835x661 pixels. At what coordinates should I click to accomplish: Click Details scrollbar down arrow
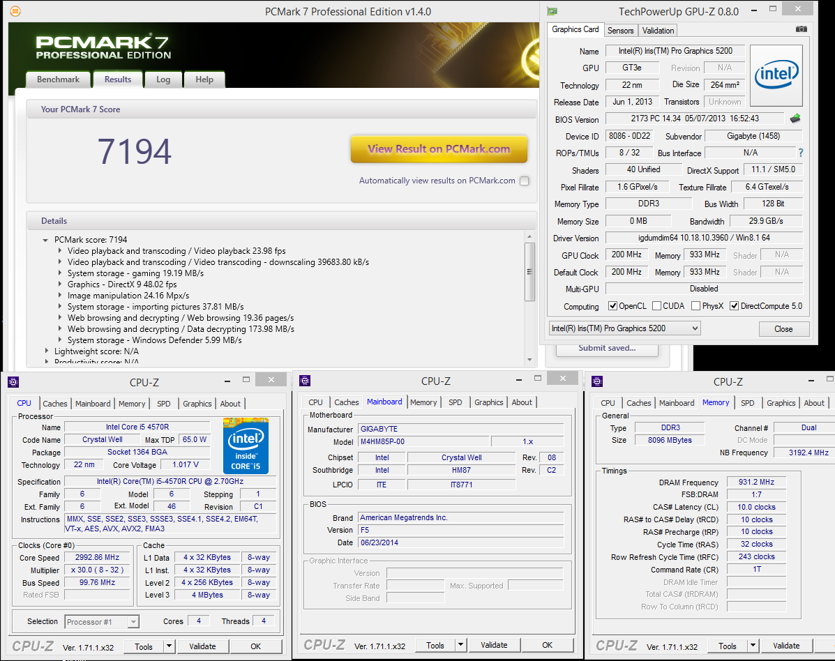coord(529,360)
